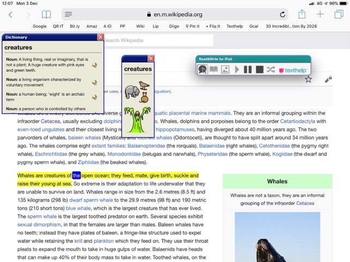Play audio for first 'creatures' definition
350x262 pixels.
coord(95,65)
